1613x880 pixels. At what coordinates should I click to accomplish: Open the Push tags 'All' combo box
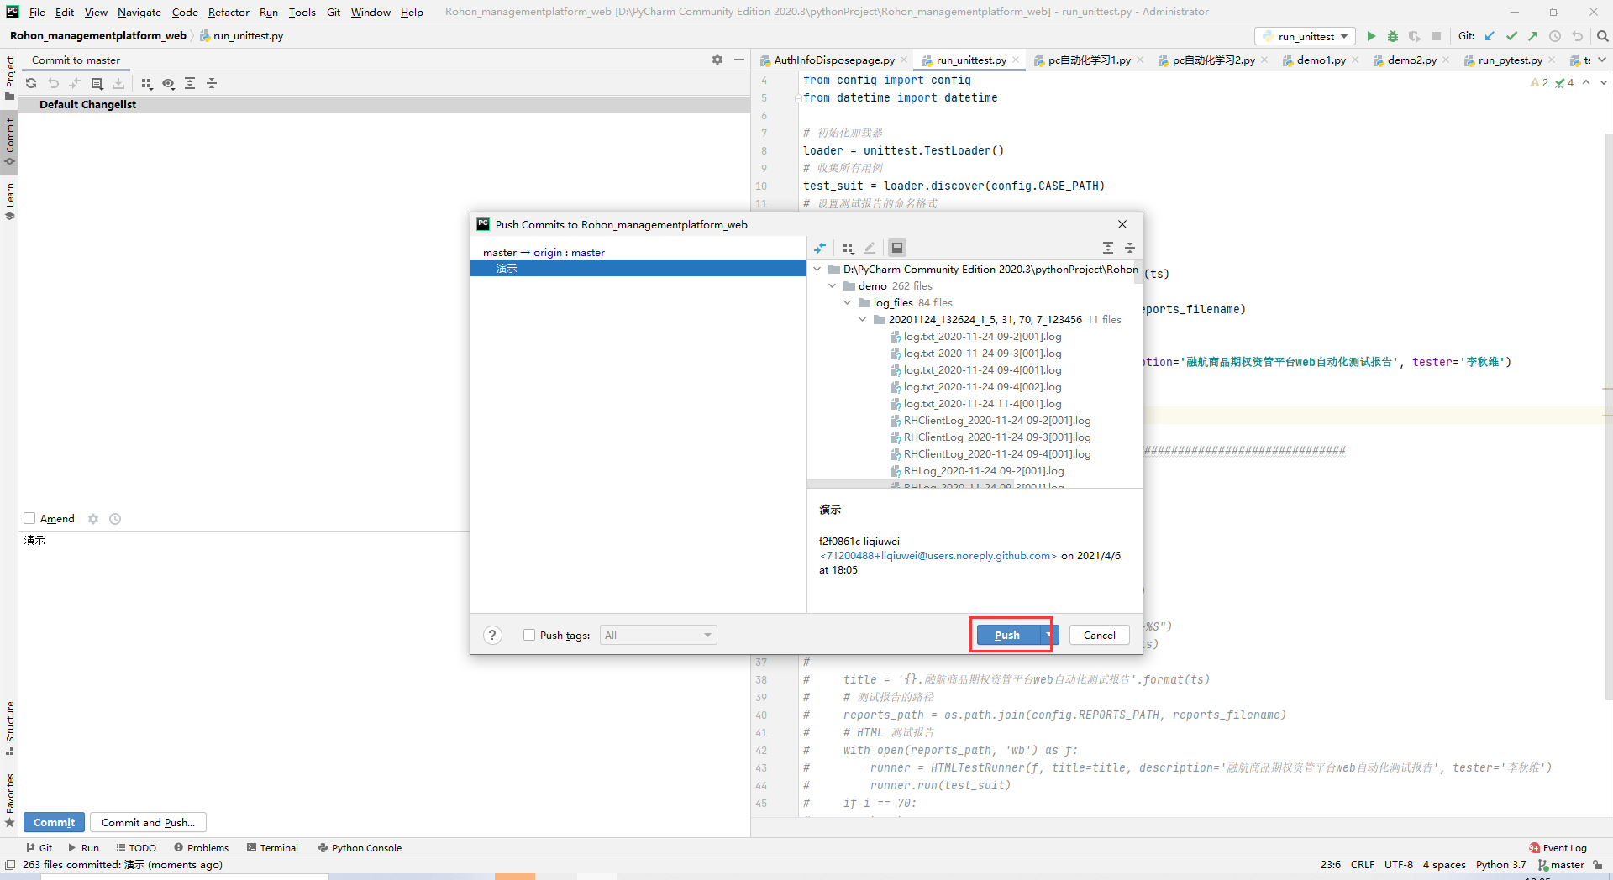tap(659, 635)
